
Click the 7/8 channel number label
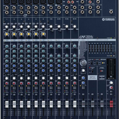click(51, 19)
